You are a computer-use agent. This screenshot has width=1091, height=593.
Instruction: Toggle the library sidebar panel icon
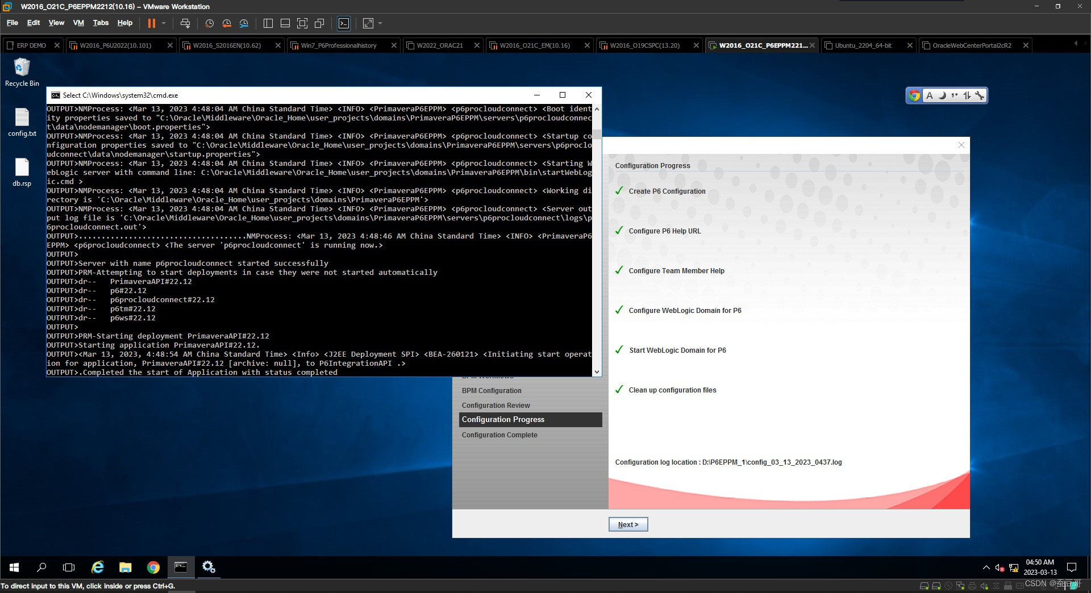(x=268, y=23)
